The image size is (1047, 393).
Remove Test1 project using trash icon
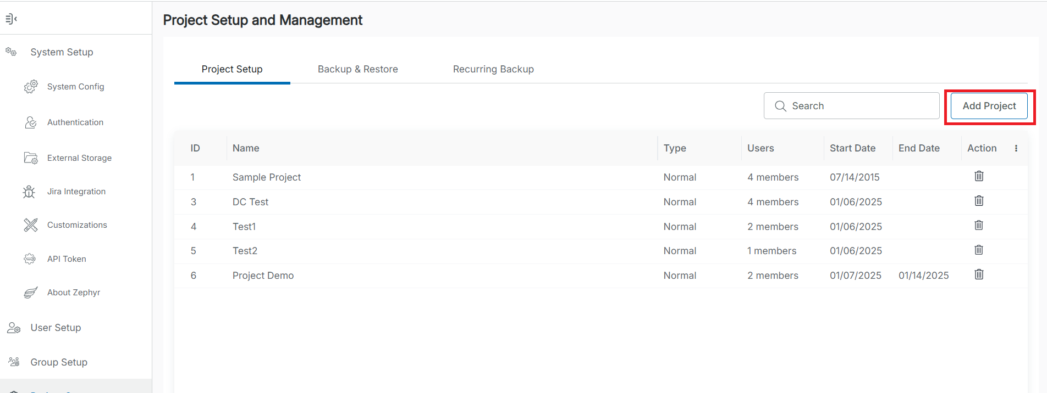tap(979, 226)
